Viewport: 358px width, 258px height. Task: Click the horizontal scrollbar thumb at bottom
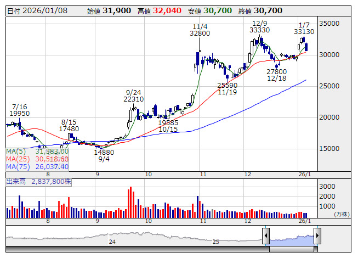[292, 249]
